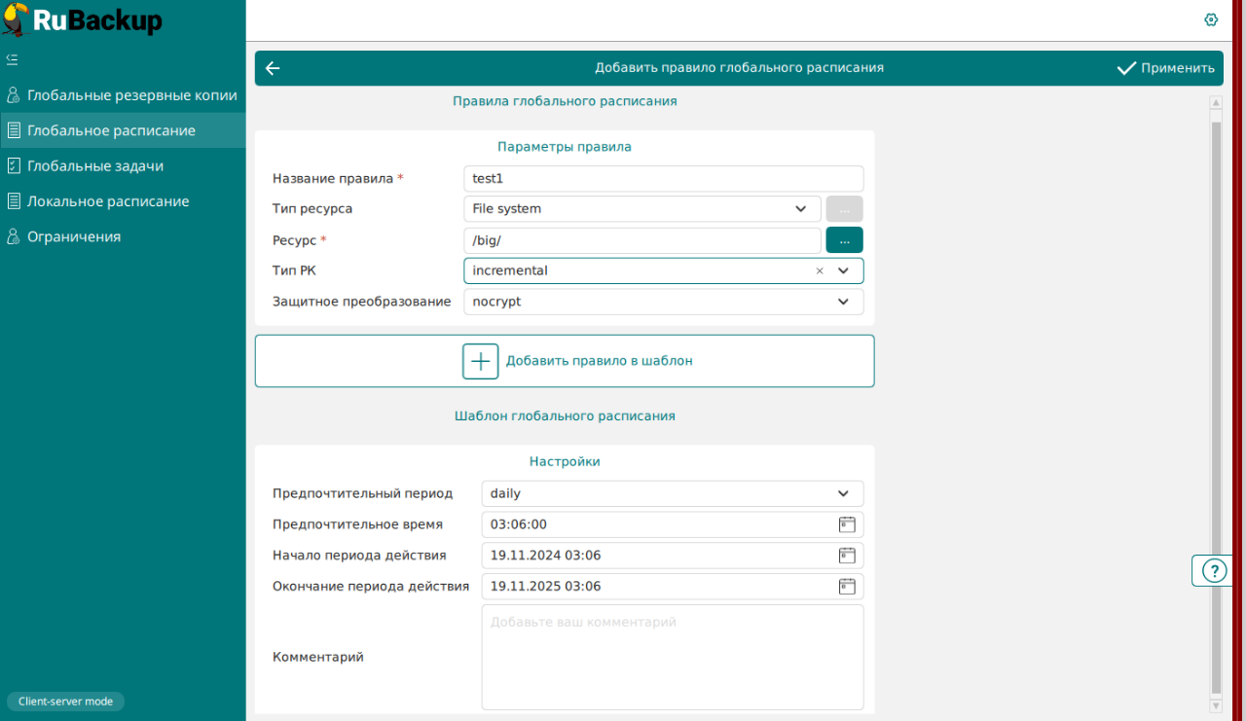This screenshot has height=721, width=1246.
Task: Open calendar for Начало периода действия
Action: pyautogui.click(x=847, y=556)
